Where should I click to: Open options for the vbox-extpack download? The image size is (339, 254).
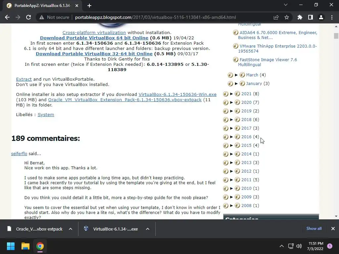point(71,229)
